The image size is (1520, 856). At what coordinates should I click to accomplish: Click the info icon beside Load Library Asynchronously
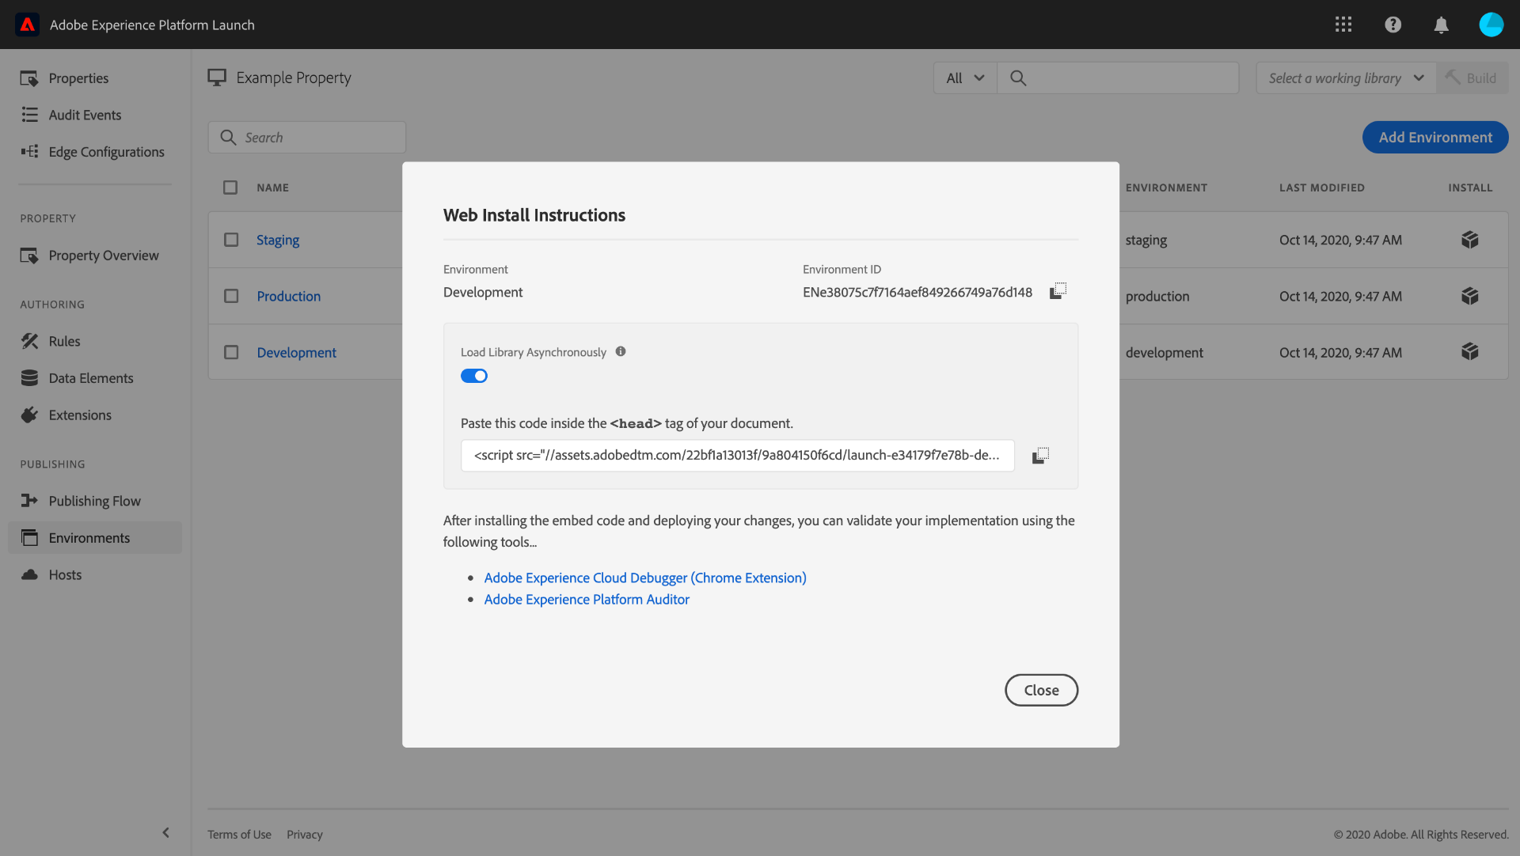click(x=621, y=352)
